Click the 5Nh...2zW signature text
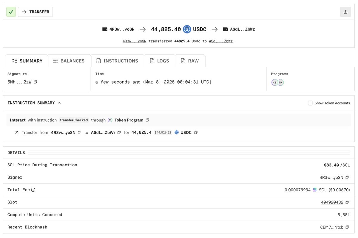 [19, 82]
